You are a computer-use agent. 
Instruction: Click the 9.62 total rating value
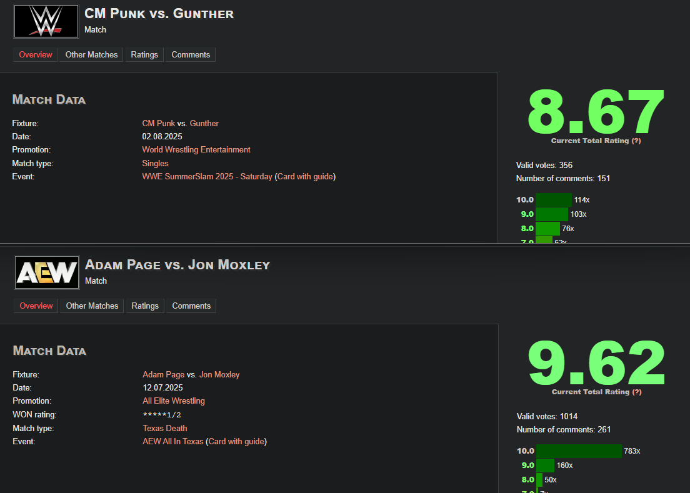pyautogui.click(x=596, y=363)
